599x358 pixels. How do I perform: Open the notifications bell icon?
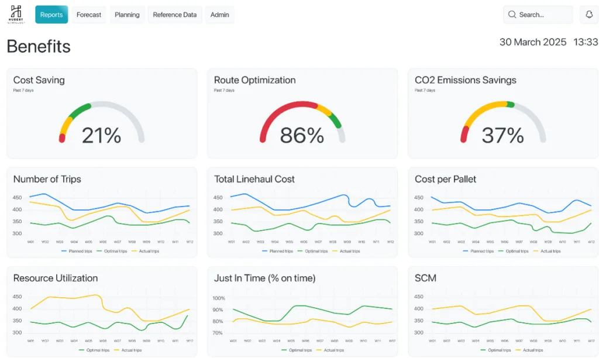[589, 15]
